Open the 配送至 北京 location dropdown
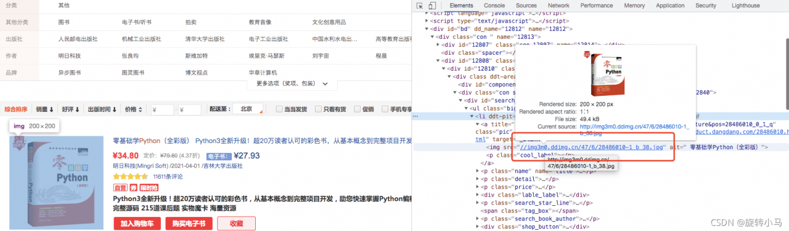Image resolution: width=789 pixels, height=231 pixels. point(247,109)
